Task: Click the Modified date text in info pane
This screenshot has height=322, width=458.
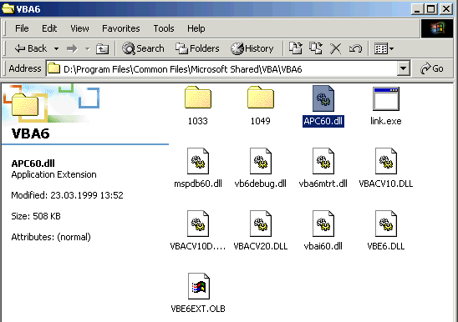Action: point(67,195)
